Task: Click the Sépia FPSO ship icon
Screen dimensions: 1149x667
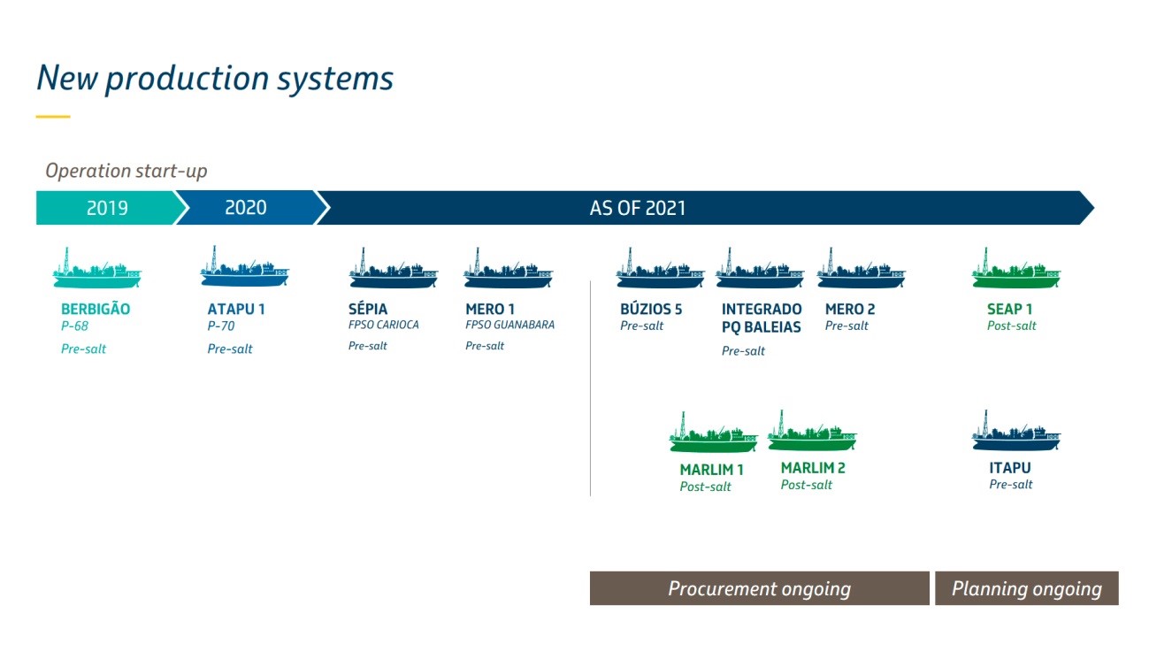Action: coord(394,268)
